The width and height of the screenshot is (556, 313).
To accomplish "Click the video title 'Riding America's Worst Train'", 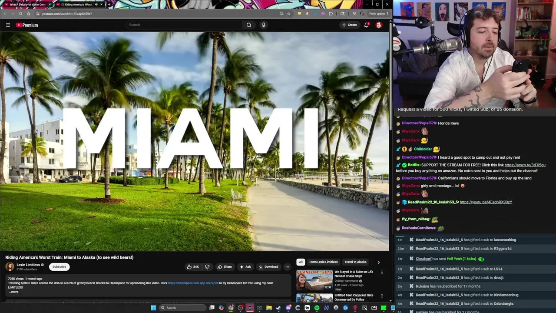I will pyautogui.click(x=69, y=257).
